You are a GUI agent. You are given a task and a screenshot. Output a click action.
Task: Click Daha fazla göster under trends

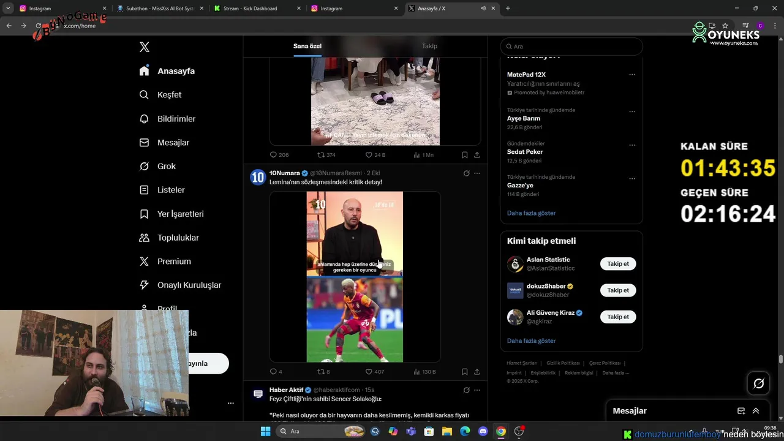(x=531, y=213)
